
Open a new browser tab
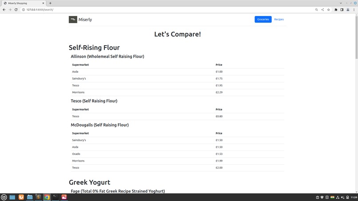tap(50, 3)
